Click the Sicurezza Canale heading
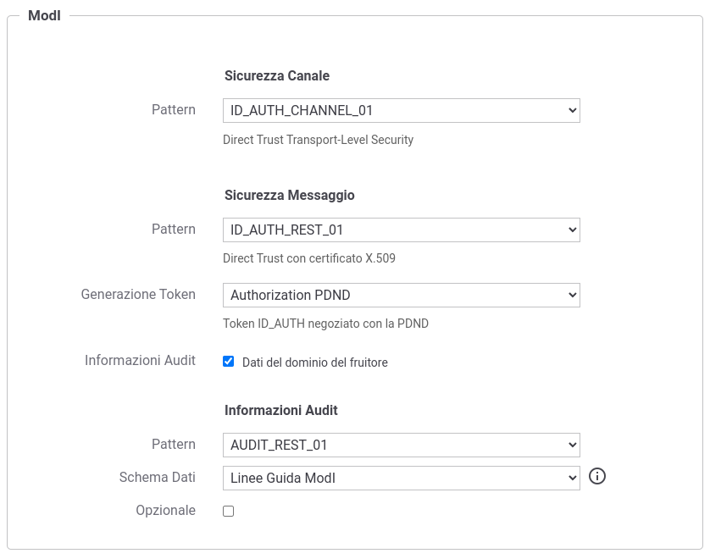Image resolution: width=710 pixels, height=559 pixels. point(277,75)
